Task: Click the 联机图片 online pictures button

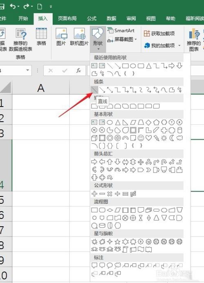Action: [x=79, y=37]
